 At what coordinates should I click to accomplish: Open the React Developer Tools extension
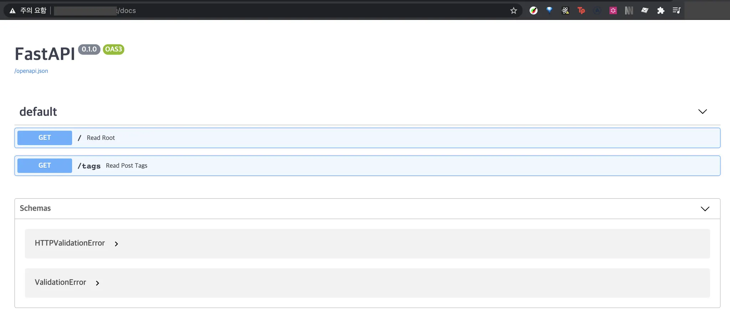[x=565, y=11]
